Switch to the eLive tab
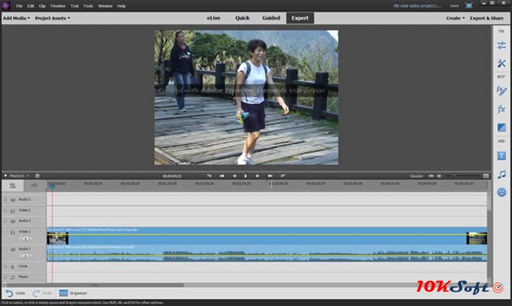Viewport: 512px width, 306px height. (x=214, y=18)
